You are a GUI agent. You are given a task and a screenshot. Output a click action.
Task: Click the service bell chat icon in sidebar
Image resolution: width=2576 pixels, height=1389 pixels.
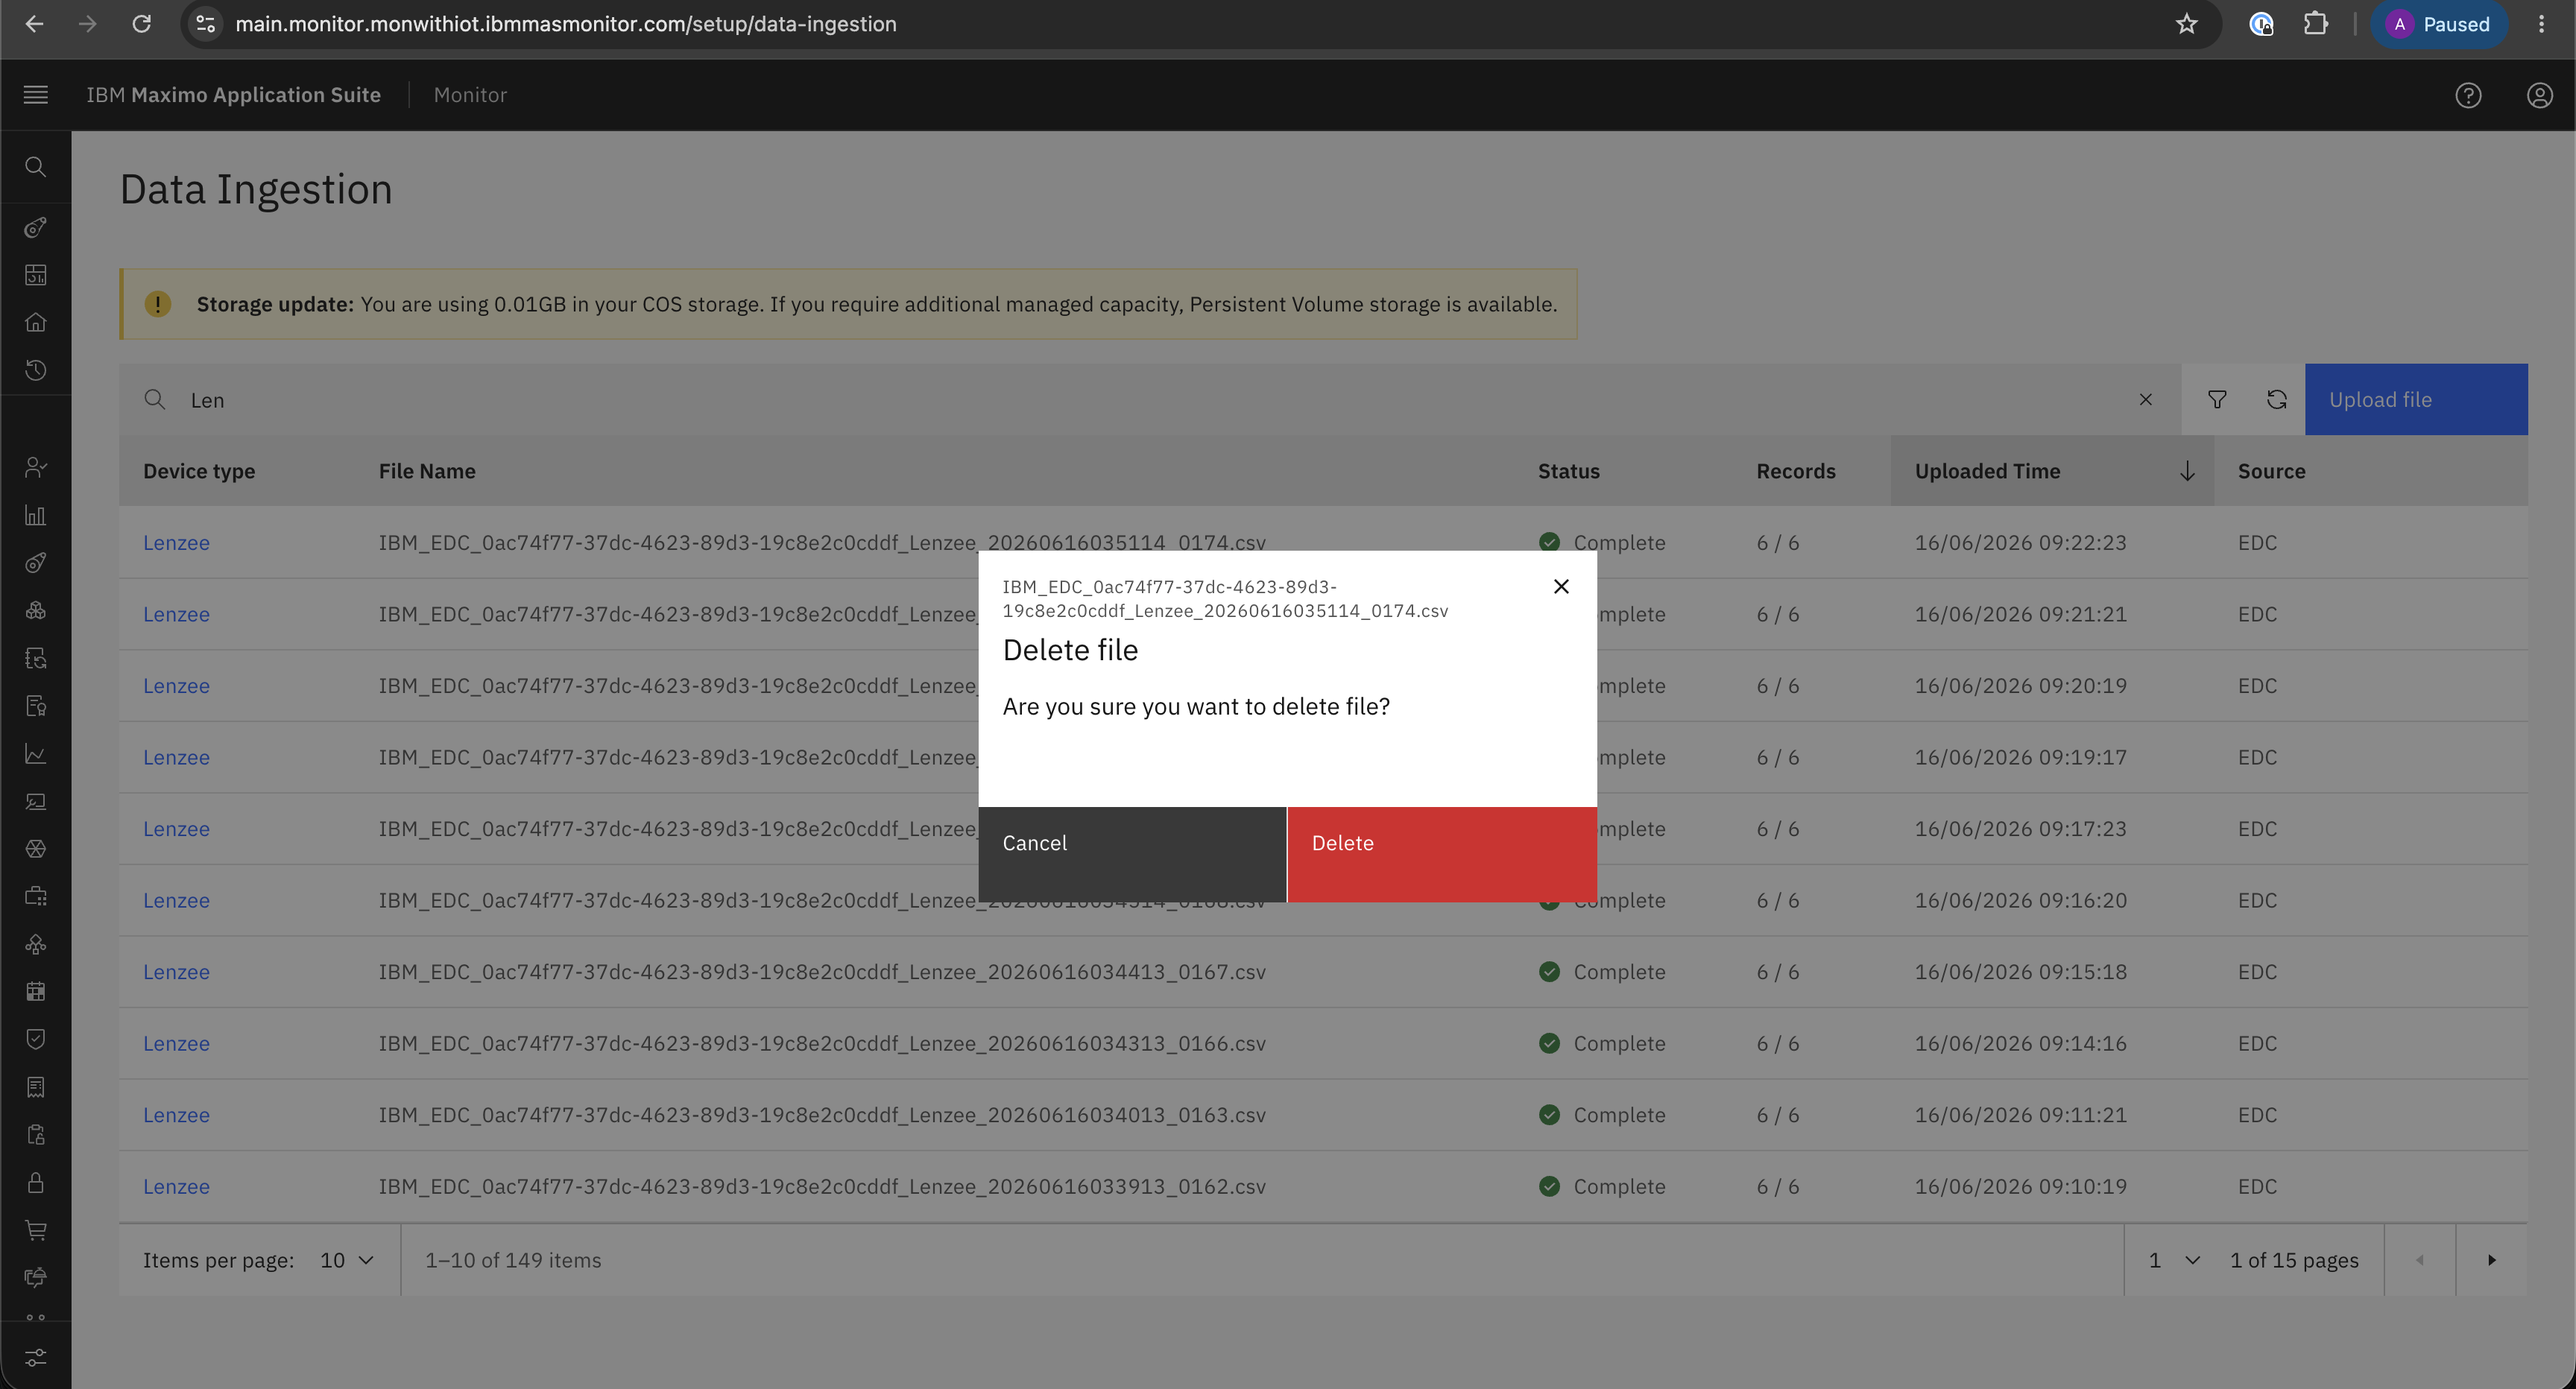[36, 1277]
